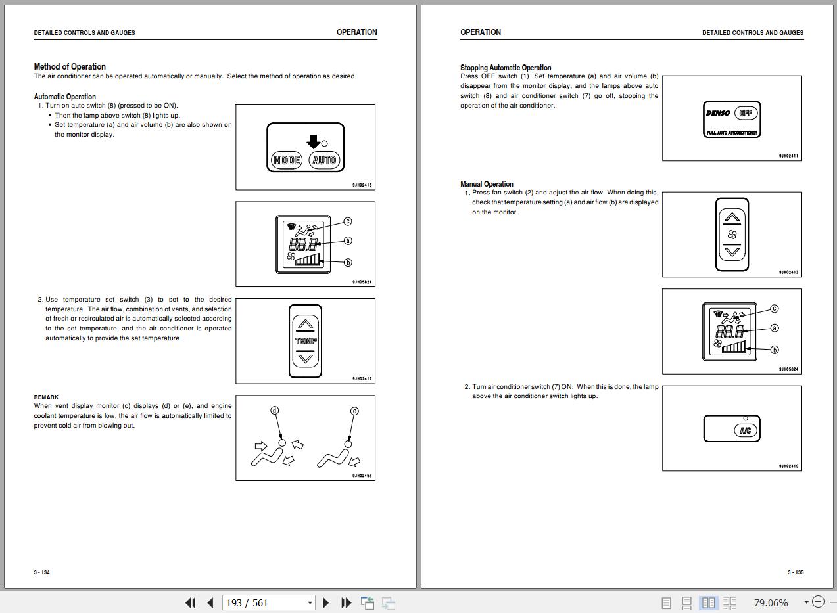Click page number '3 - 135'
Image resolution: width=837 pixels, height=613 pixels.
[x=796, y=572]
